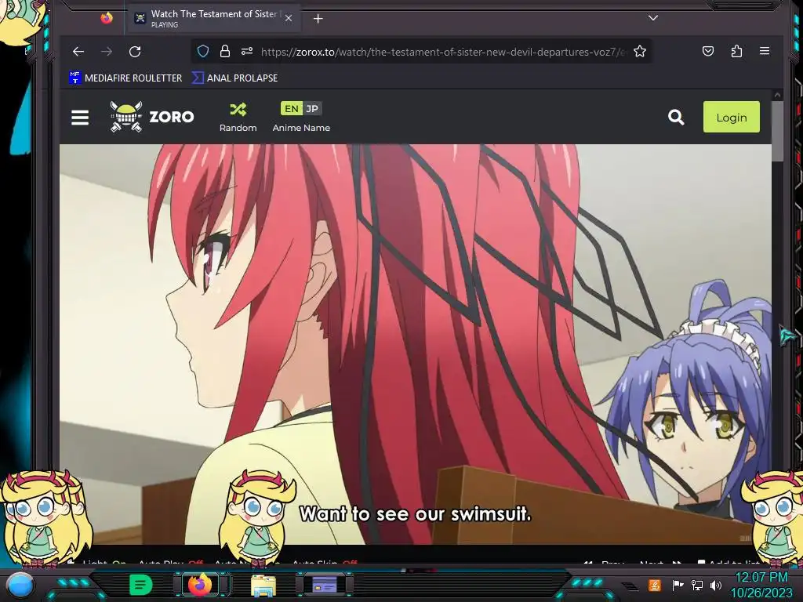This screenshot has height=602, width=803.
Task: Open the Start orb button
Action: [x=21, y=585]
